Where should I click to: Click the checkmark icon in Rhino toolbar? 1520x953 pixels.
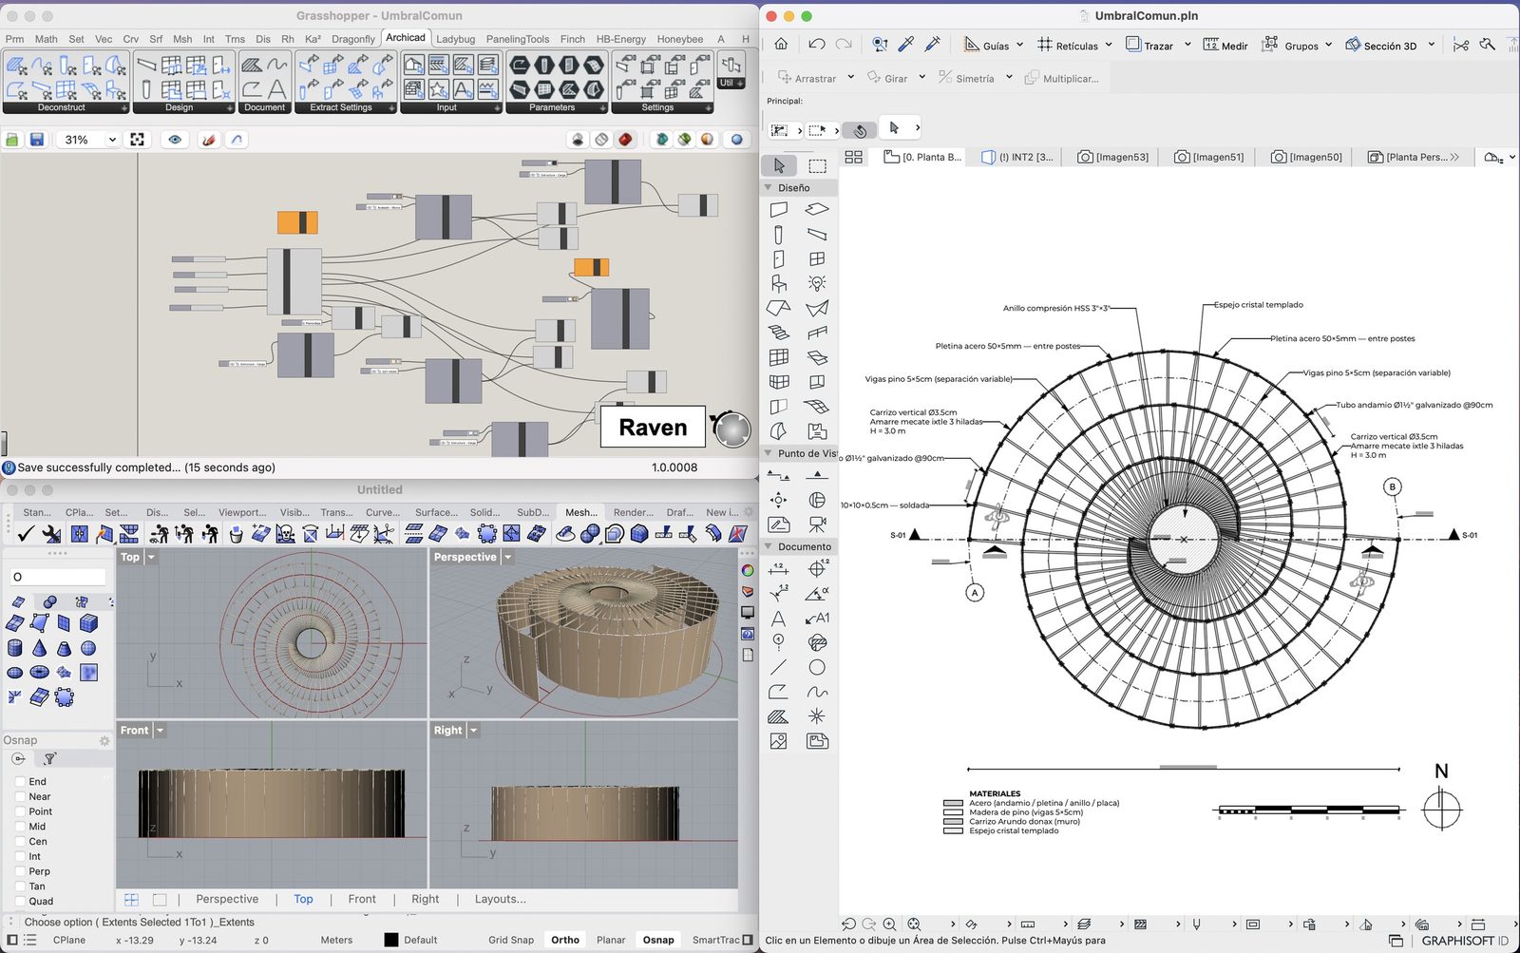pos(27,534)
